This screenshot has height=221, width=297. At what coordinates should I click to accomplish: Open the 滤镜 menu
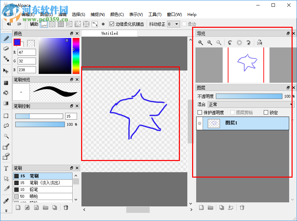63,15
